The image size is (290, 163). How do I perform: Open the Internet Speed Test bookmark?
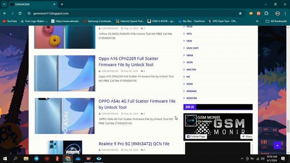pyautogui.click(x=130, y=21)
